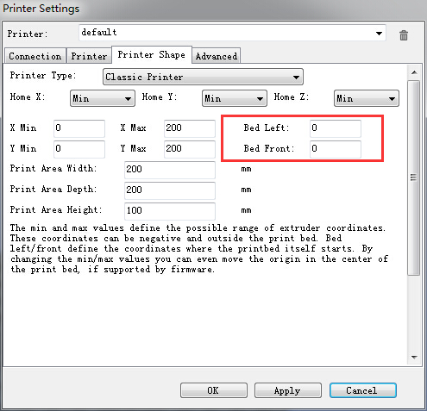
Task: Click the X Max value field
Action: click(x=190, y=128)
